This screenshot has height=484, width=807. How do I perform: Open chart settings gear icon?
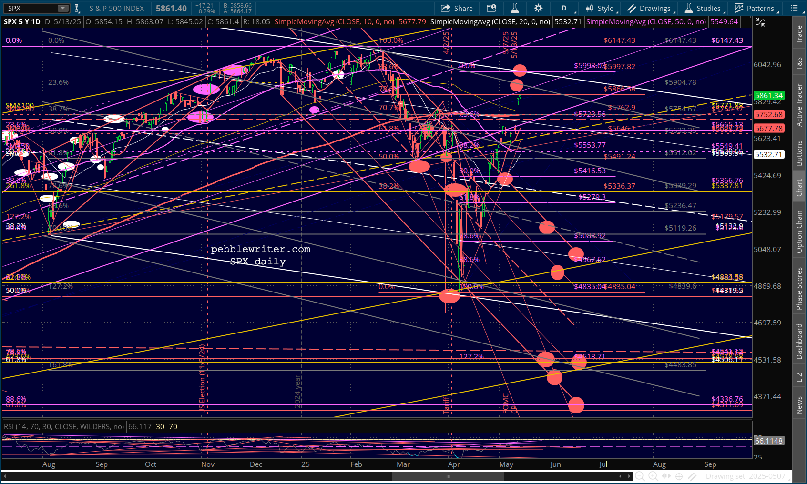(x=538, y=8)
